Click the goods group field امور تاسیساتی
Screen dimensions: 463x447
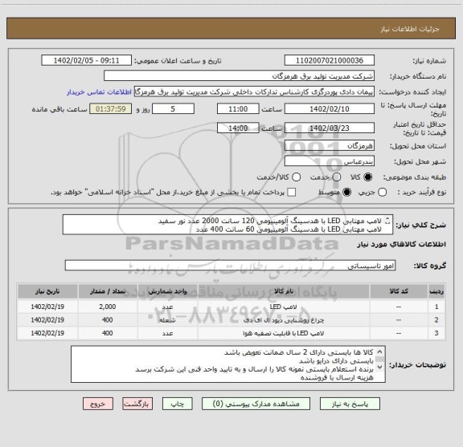[x=230, y=266]
